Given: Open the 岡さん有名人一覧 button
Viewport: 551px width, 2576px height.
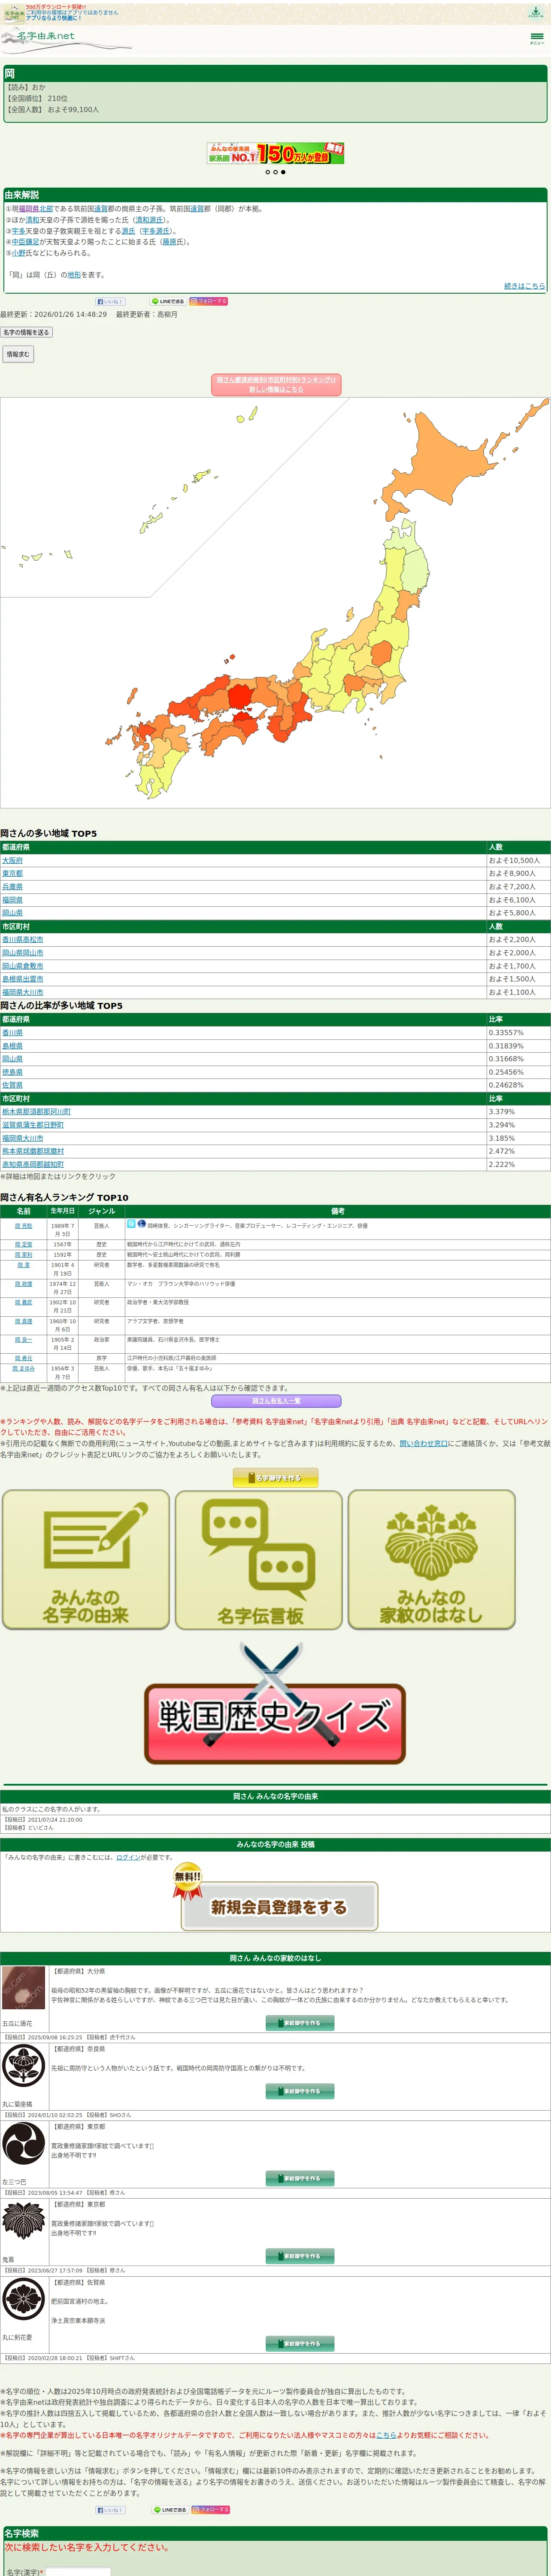Looking at the screenshot, I should (276, 1401).
